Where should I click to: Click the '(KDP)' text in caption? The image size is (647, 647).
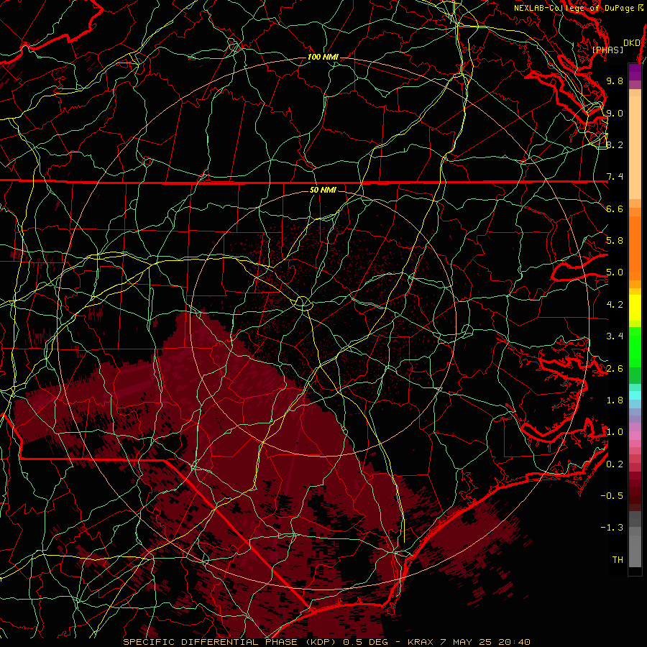tap(321, 642)
